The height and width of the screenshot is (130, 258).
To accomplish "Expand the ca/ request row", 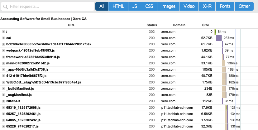I will (x=3, y=38).
